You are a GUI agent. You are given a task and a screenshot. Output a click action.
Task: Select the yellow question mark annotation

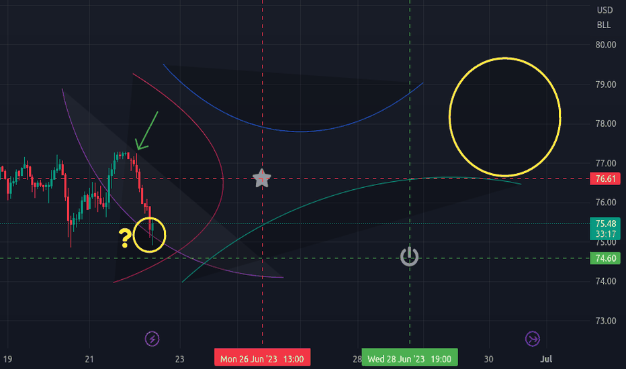[125, 238]
